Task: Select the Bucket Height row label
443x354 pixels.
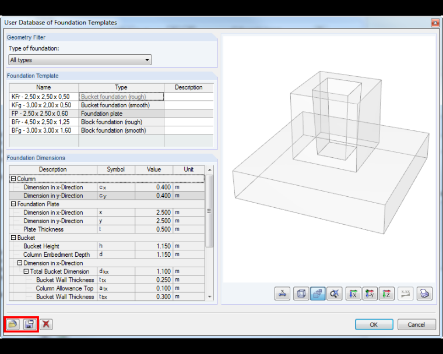Action: tap(41, 246)
